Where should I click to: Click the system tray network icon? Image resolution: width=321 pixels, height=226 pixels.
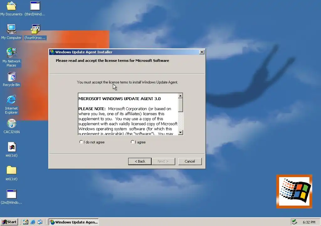click(294, 222)
